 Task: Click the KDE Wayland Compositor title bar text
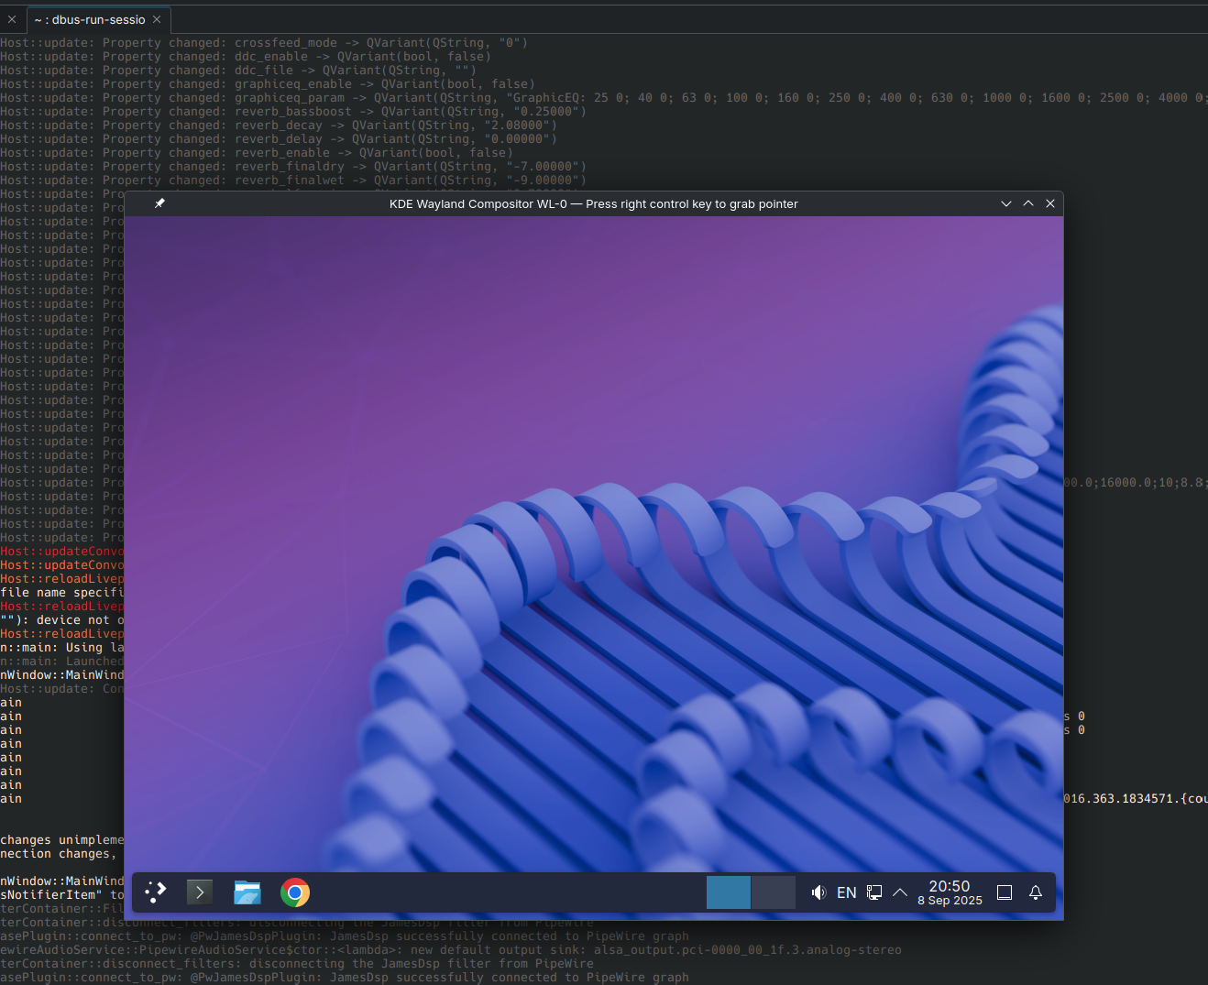coord(594,203)
